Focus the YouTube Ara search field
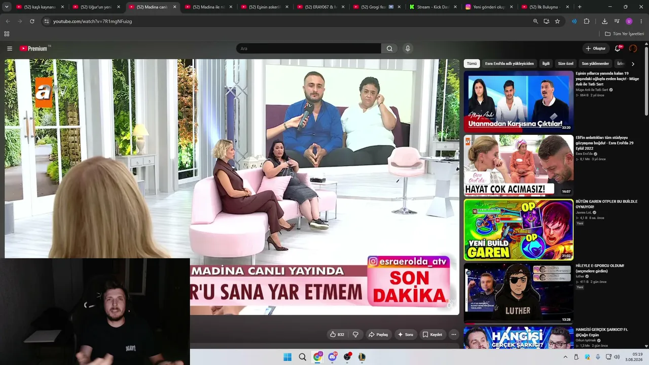 (x=308, y=49)
